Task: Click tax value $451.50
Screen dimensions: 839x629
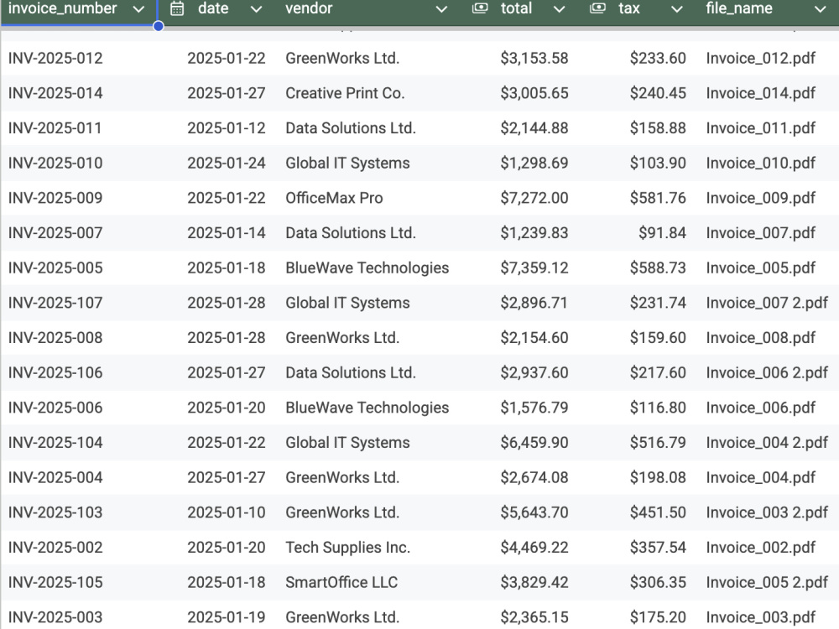Action: point(658,512)
